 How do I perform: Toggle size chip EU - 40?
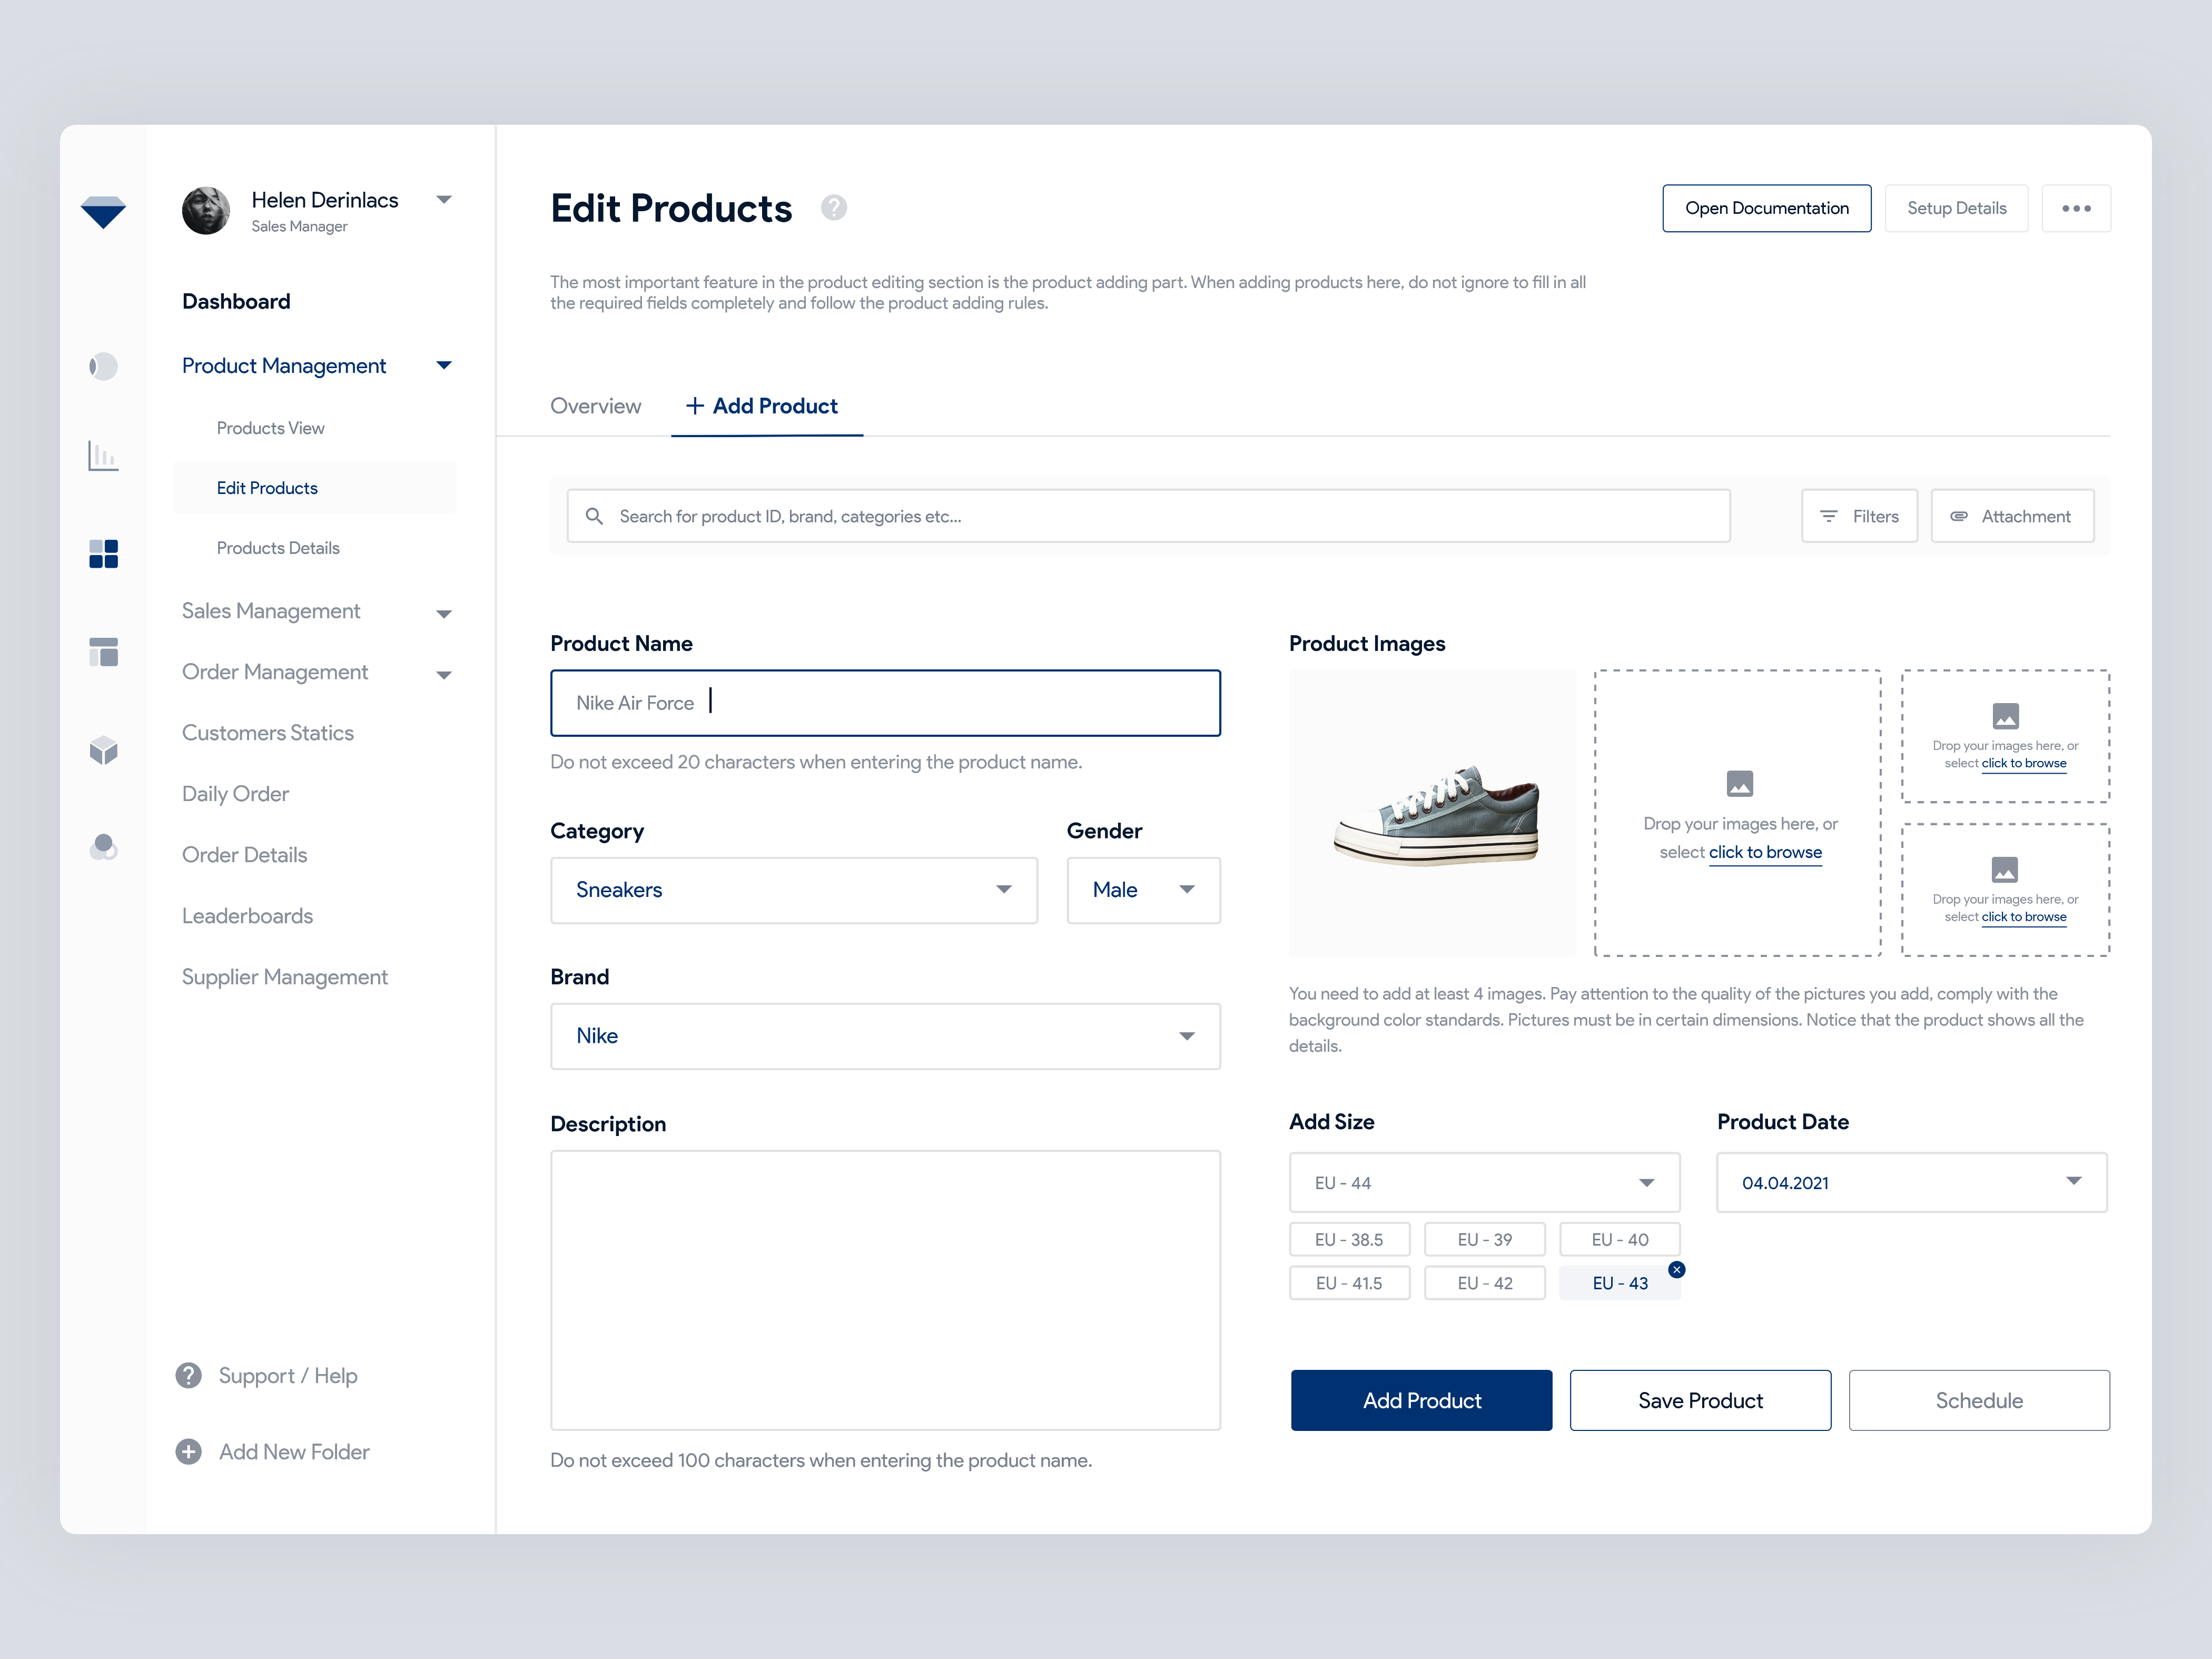coord(1620,1240)
